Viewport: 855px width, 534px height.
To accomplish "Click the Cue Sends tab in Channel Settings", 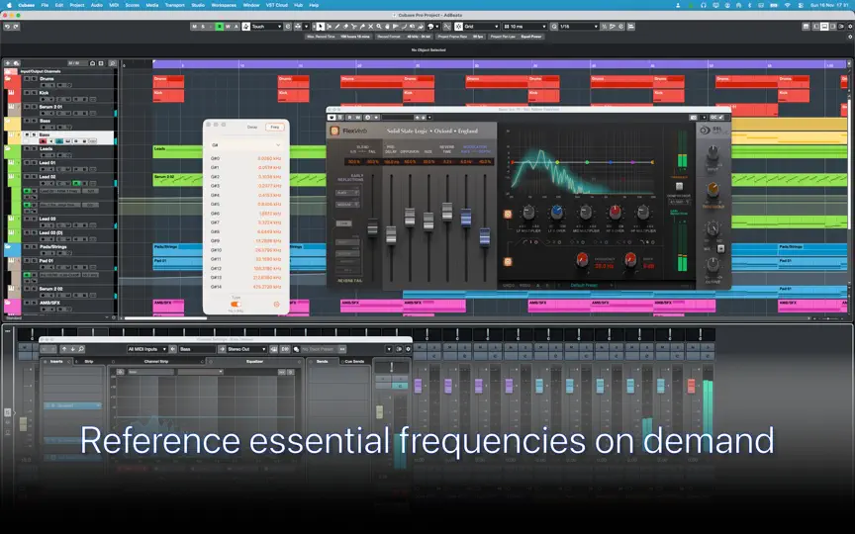I will 354,361.
